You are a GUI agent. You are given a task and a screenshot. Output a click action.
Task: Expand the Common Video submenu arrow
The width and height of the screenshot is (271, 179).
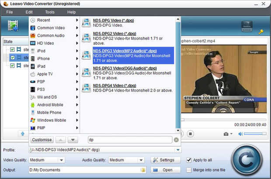tap(77, 28)
